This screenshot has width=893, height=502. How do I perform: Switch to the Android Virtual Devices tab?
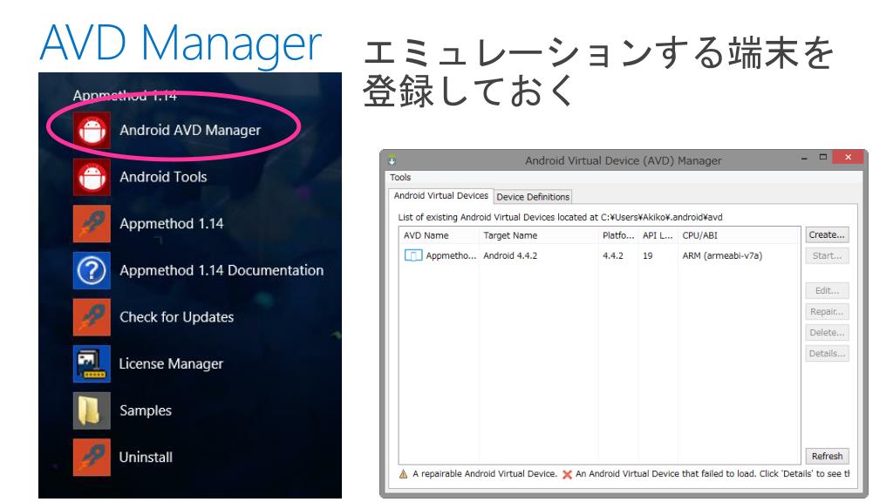click(440, 196)
